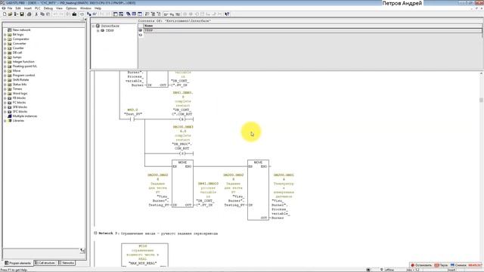
Task: Click the DB_CONT_C COM_RST reset coil
Action: [182, 119]
